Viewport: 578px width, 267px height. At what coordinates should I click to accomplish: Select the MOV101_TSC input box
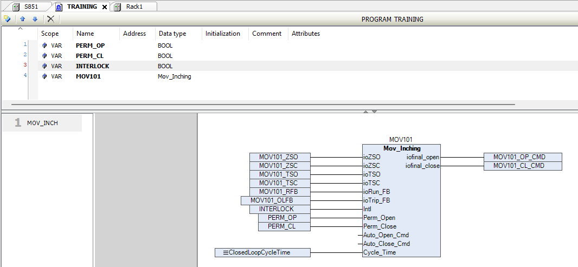(x=280, y=183)
